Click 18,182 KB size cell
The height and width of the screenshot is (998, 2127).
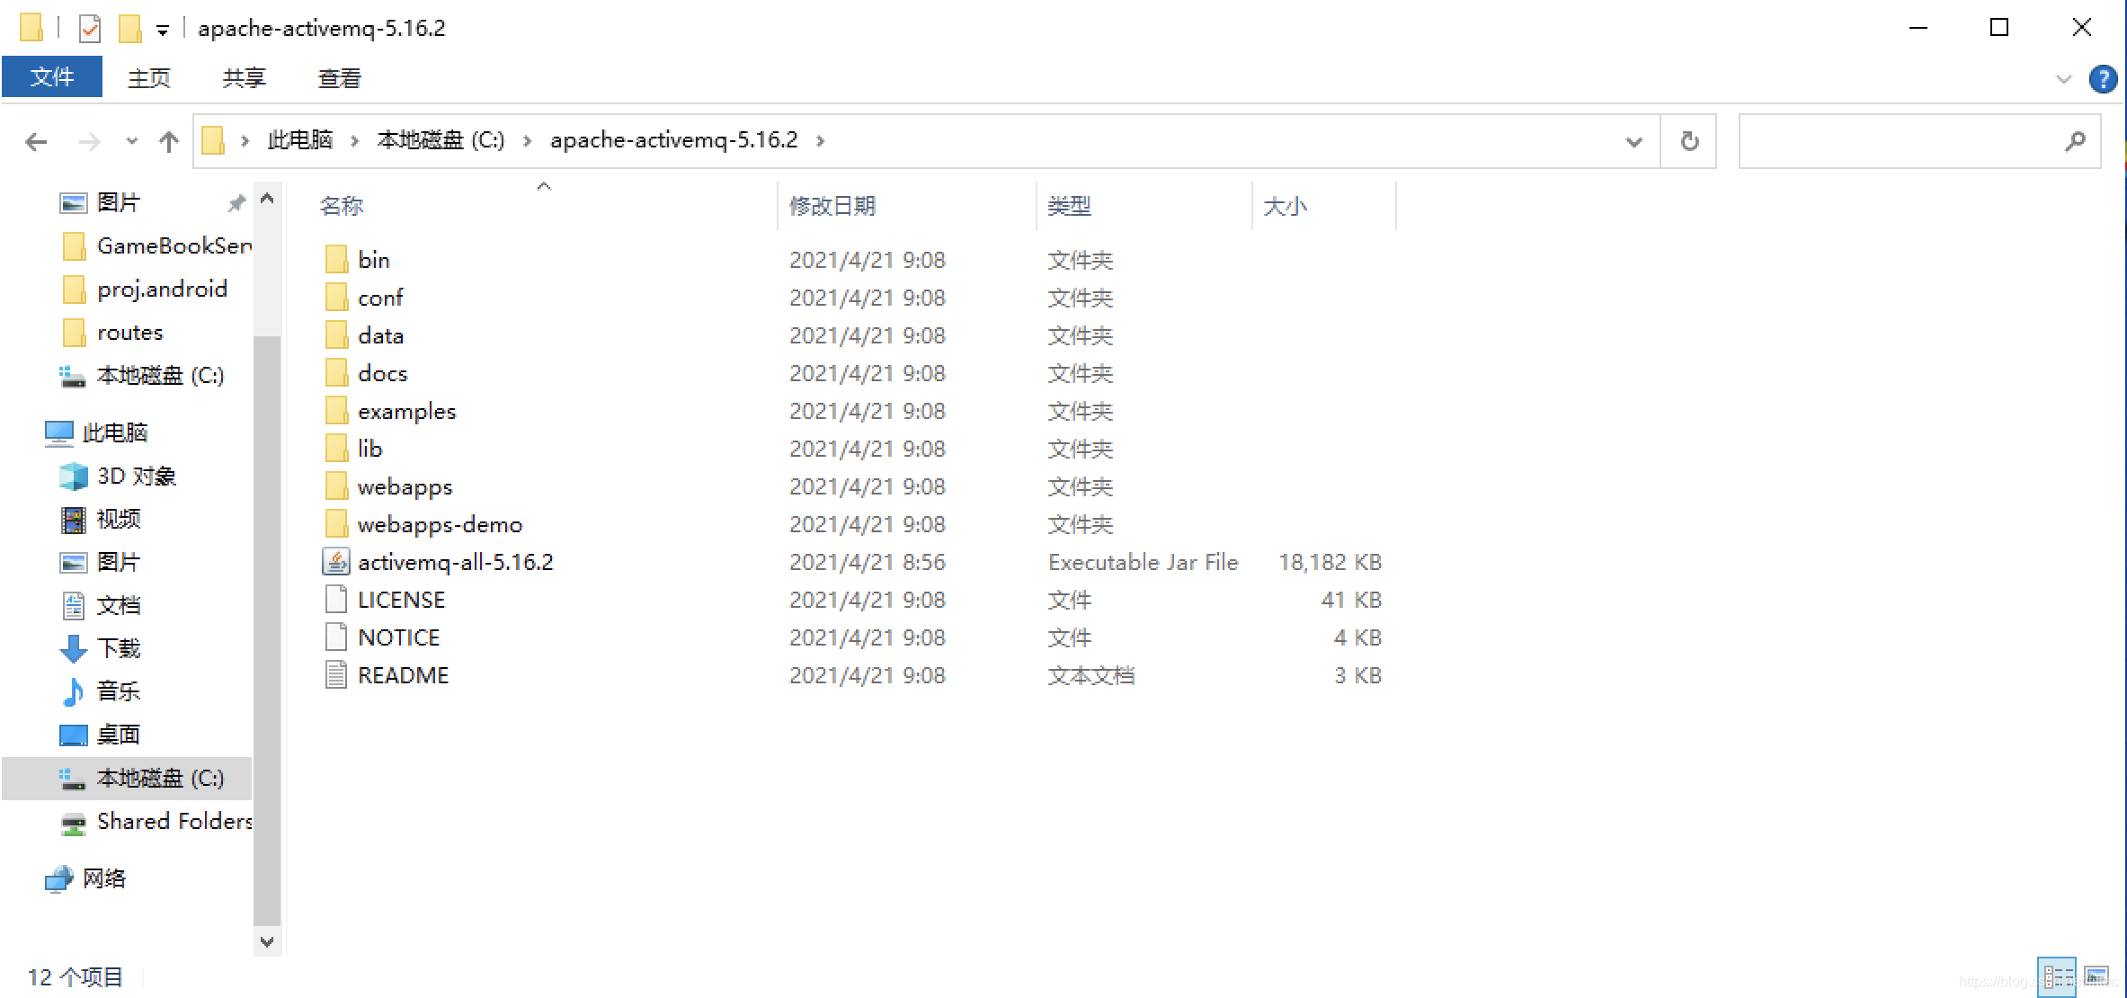pyautogui.click(x=1330, y=562)
